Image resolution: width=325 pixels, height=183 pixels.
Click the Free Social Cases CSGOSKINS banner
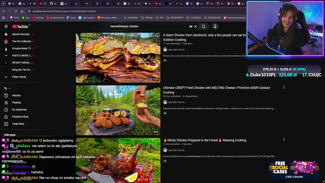point(294,170)
